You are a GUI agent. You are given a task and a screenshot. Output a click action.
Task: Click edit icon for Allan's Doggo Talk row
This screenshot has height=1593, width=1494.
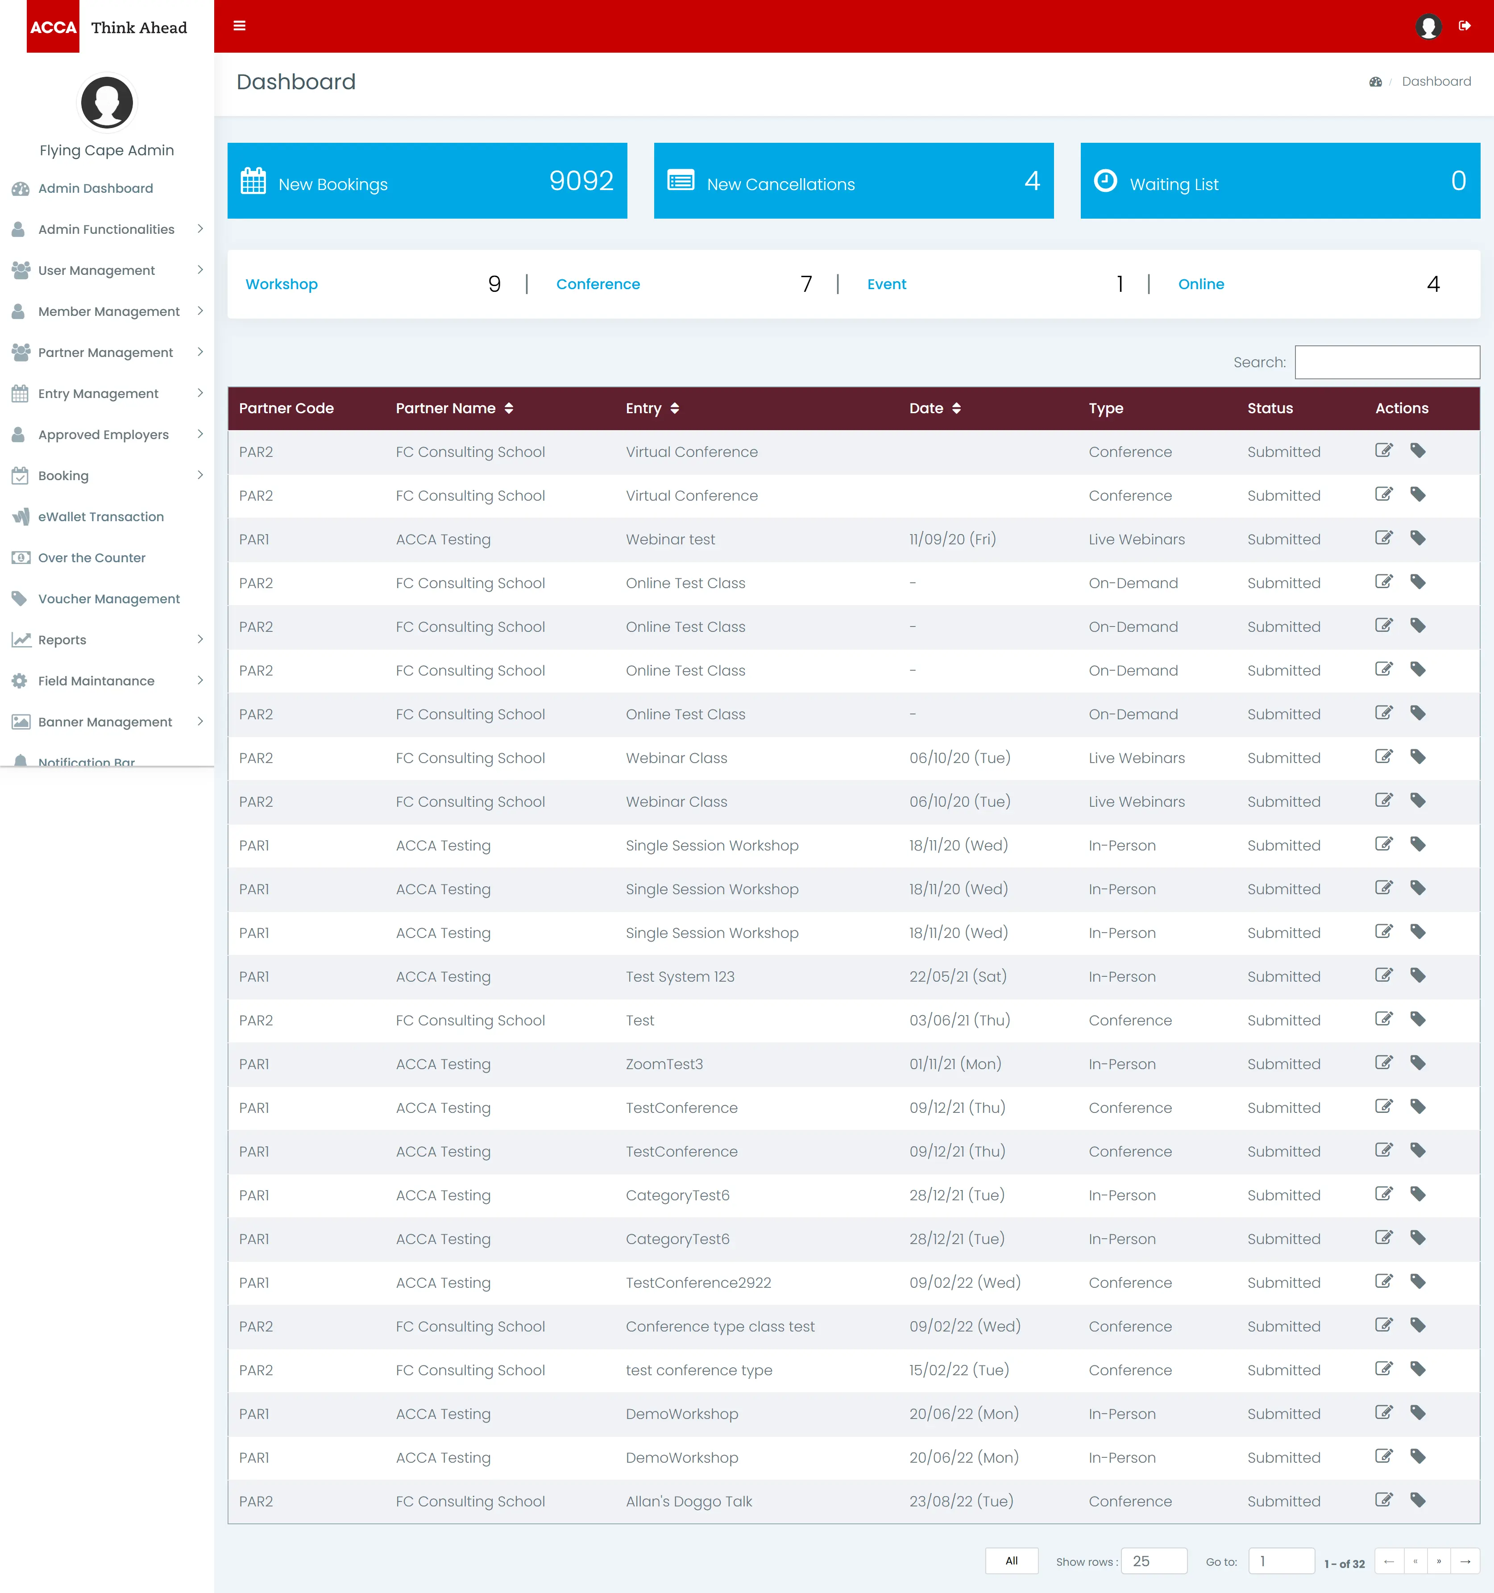click(x=1383, y=1500)
